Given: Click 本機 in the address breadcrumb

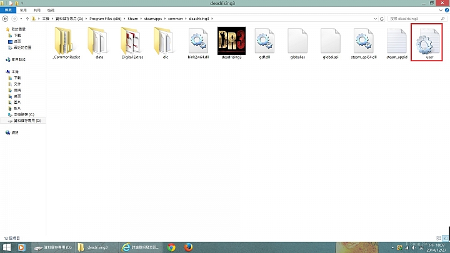Looking at the screenshot, I should point(46,19).
